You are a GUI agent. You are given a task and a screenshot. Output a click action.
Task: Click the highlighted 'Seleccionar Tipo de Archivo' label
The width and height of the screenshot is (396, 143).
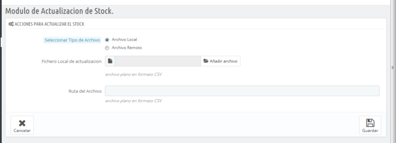(72, 40)
